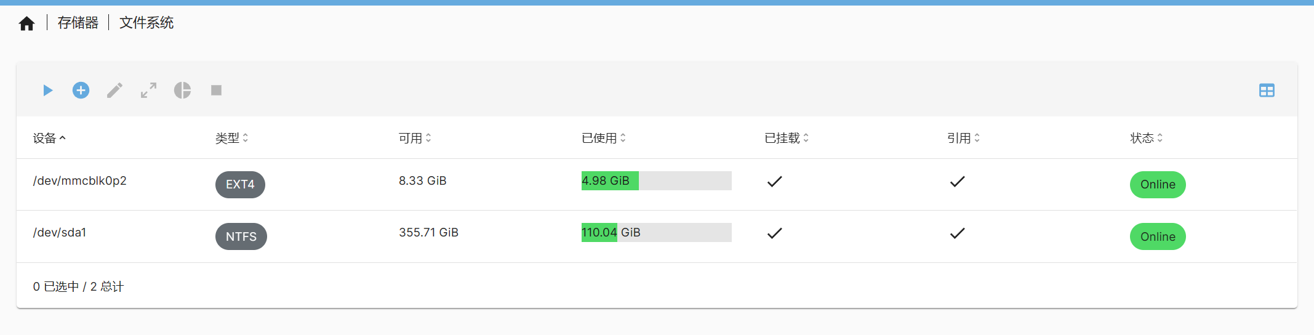Open 存储器 breadcrumb item

pyautogui.click(x=78, y=23)
